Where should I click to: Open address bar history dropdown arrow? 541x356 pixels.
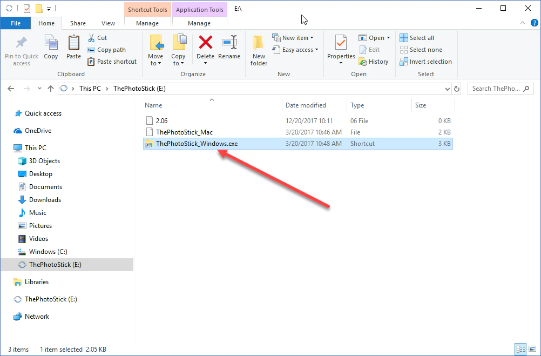tap(447, 89)
